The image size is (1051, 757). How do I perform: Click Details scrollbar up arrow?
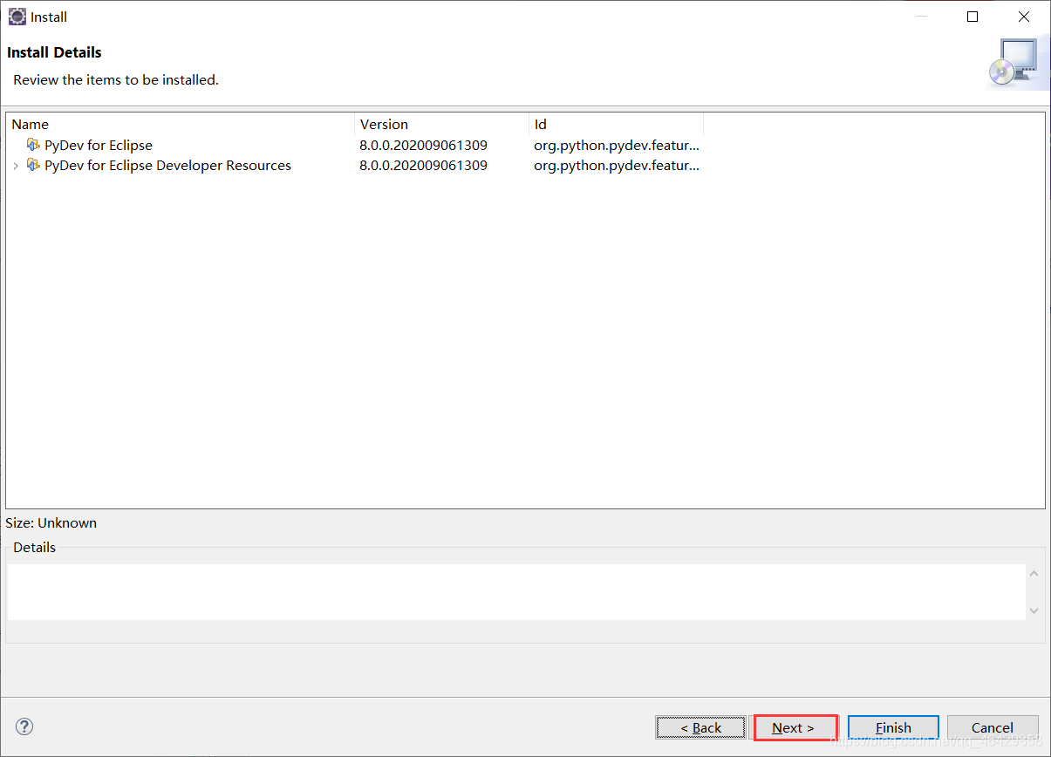click(1034, 574)
